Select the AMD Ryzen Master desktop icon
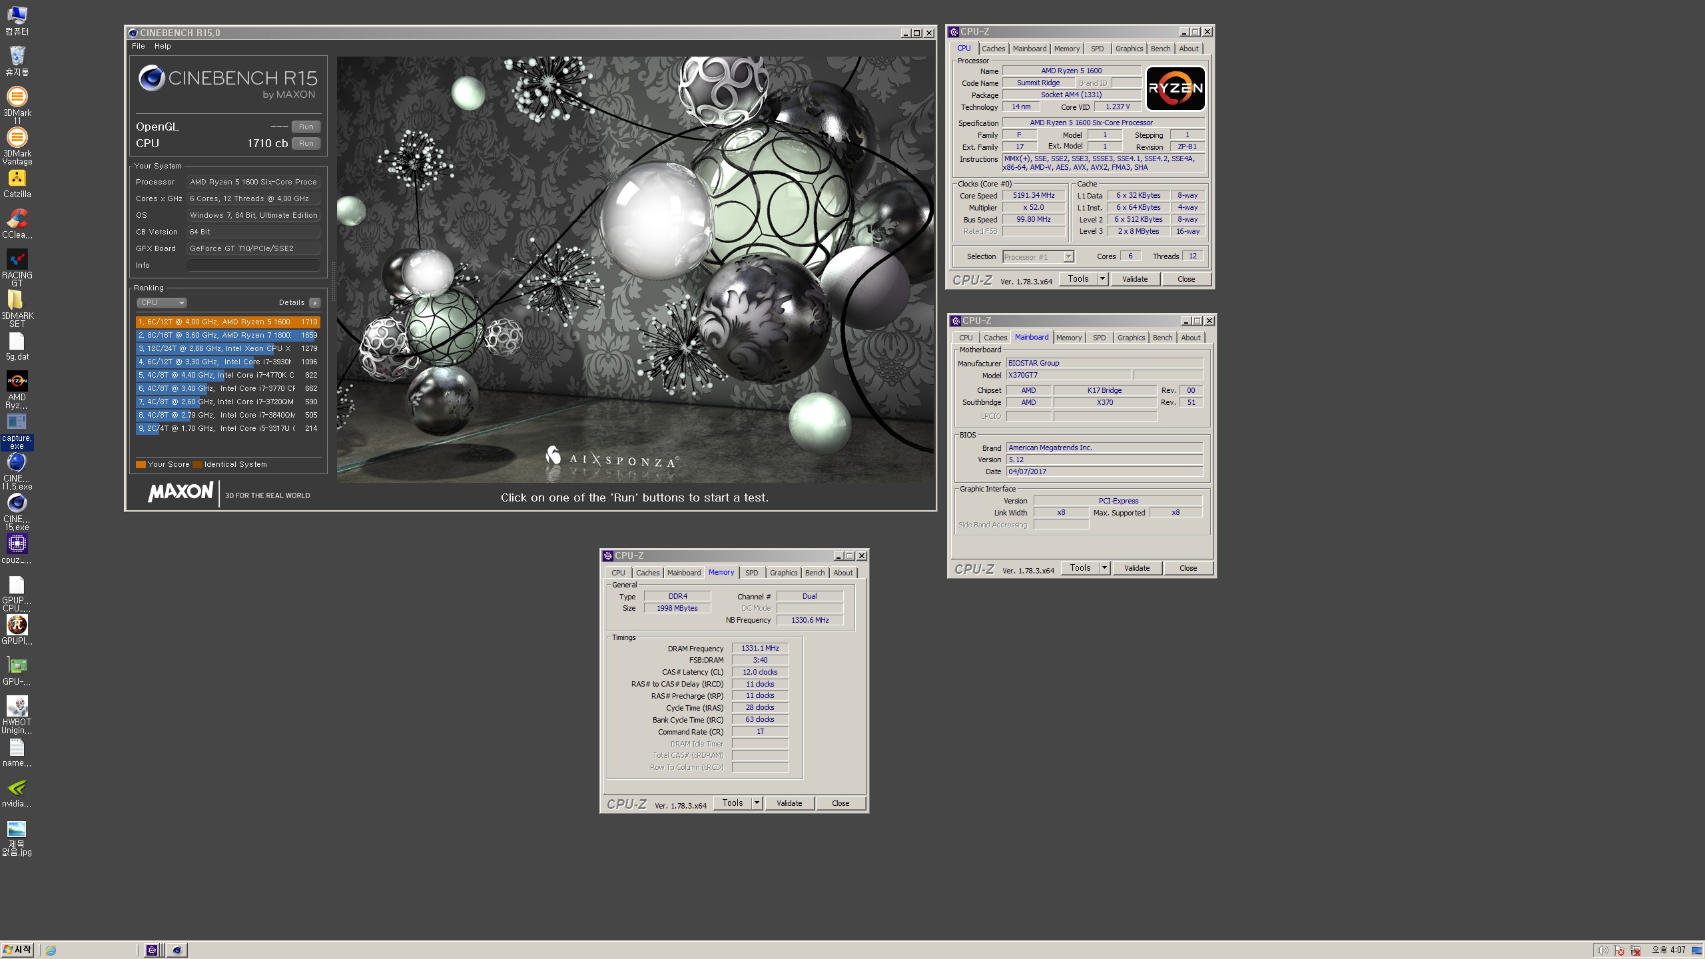The image size is (1705, 959). (x=17, y=390)
